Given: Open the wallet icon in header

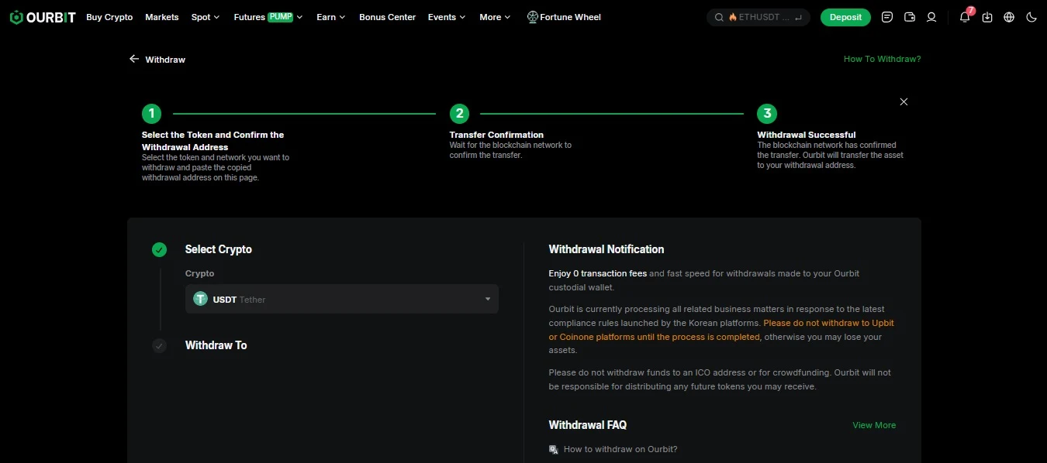Looking at the screenshot, I should (910, 17).
